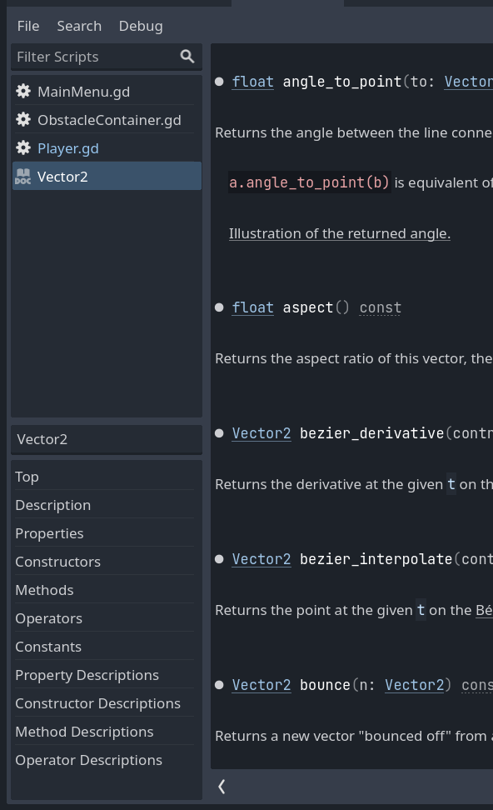Click the Vector2 search filter box
Viewport: 493px width, 810px height.
point(106,438)
